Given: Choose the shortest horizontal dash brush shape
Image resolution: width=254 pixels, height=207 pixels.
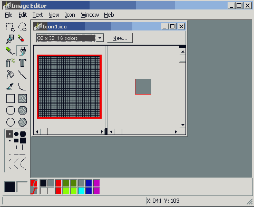Looking at the screenshot, I should [x=9, y=154].
